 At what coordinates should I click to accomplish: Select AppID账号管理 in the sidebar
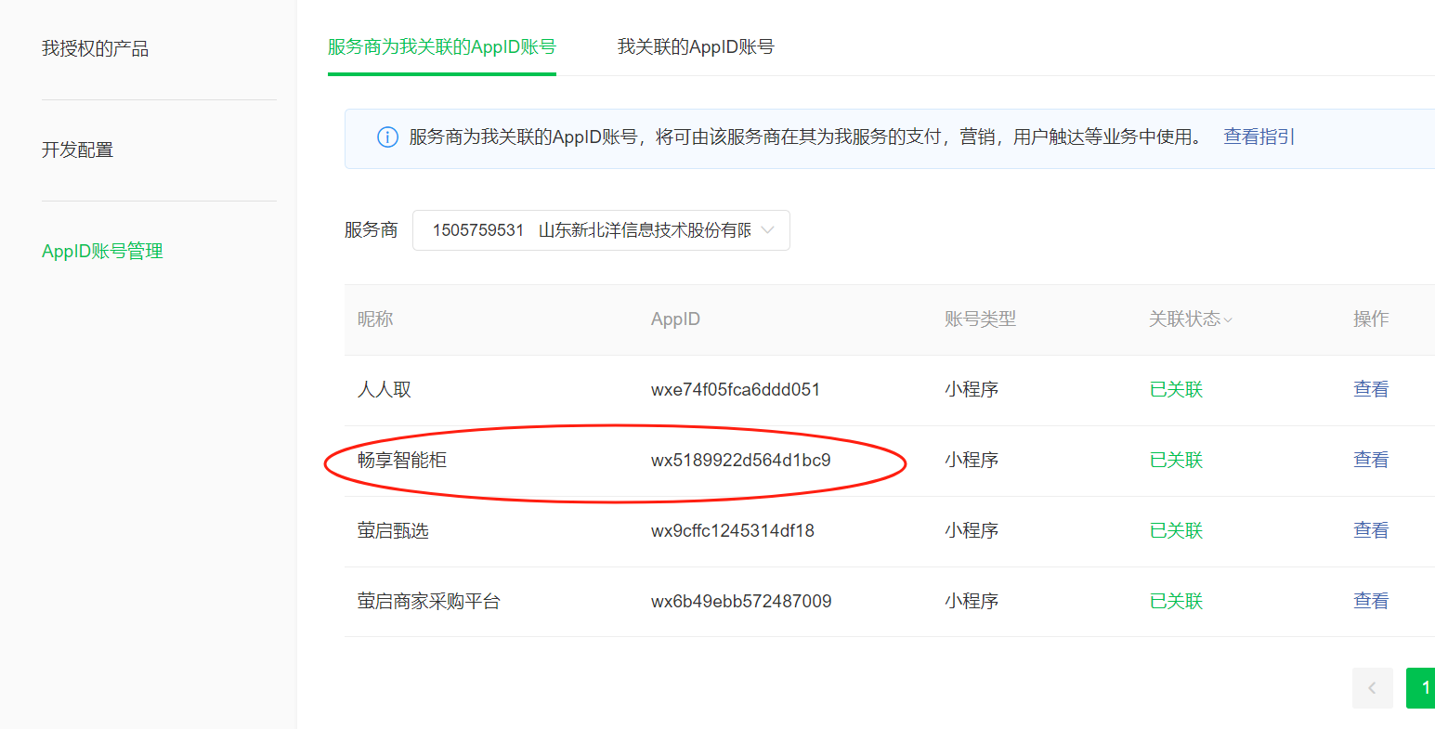102,251
